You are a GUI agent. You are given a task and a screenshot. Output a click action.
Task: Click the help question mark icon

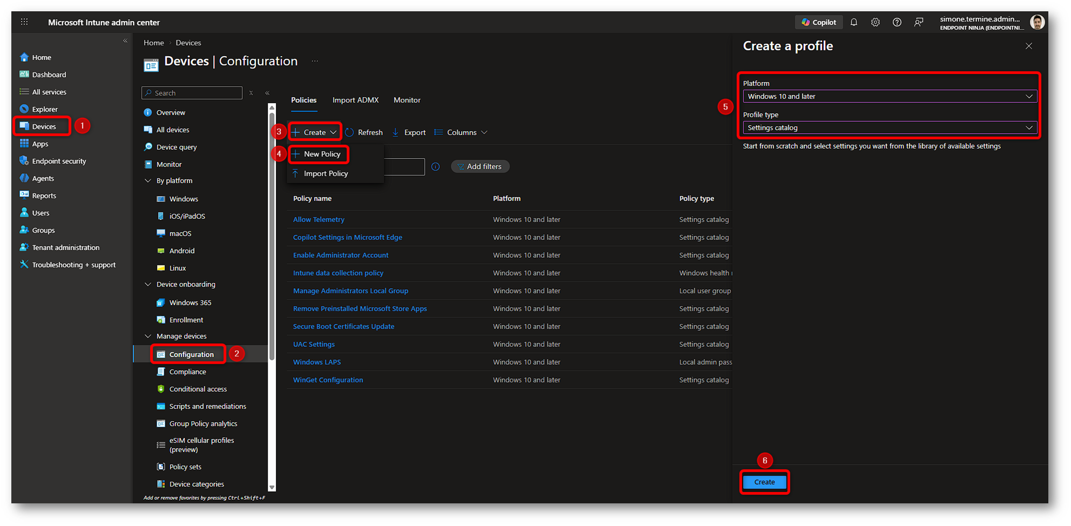pos(897,22)
